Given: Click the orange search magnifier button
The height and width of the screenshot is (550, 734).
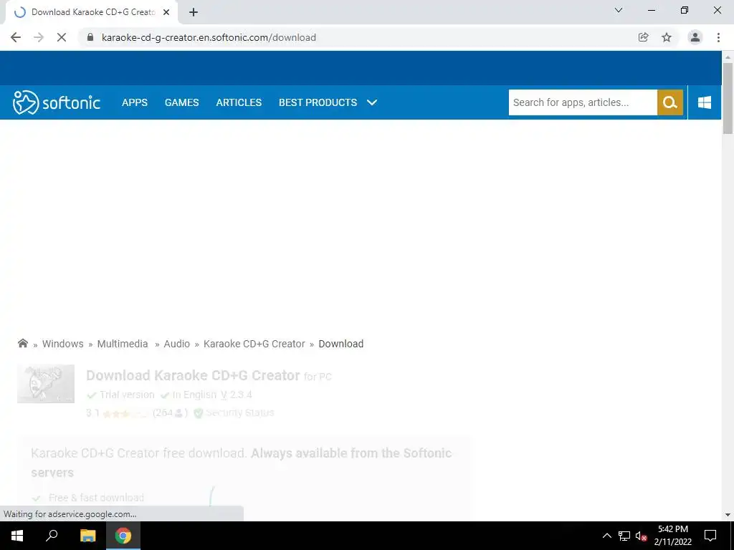Looking at the screenshot, I should coord(670,102).
